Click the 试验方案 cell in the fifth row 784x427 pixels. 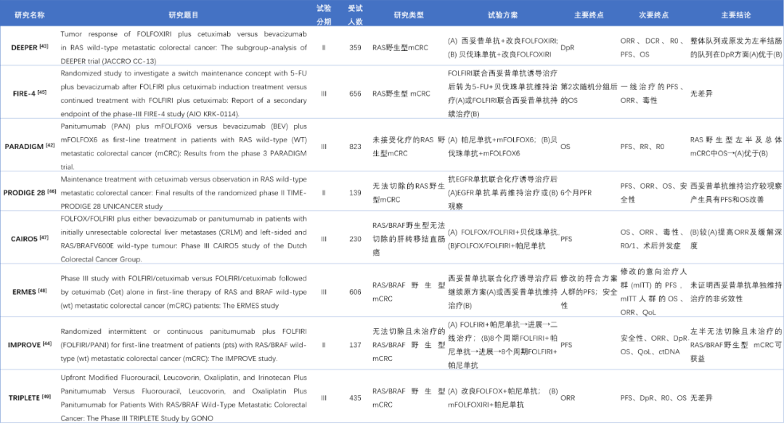[x=502, y=237]
